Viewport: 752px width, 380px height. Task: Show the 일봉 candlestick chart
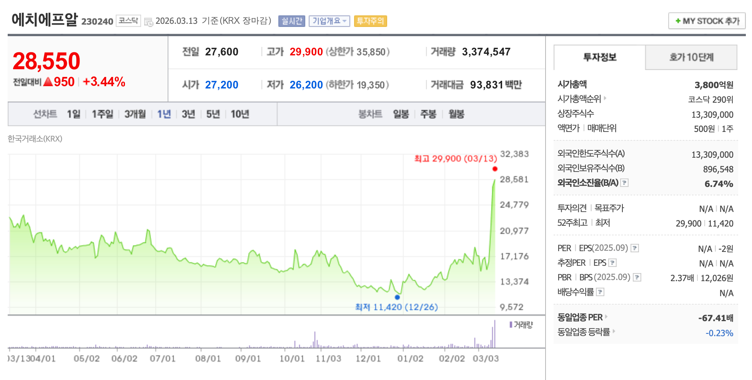[x=401, y=114]
